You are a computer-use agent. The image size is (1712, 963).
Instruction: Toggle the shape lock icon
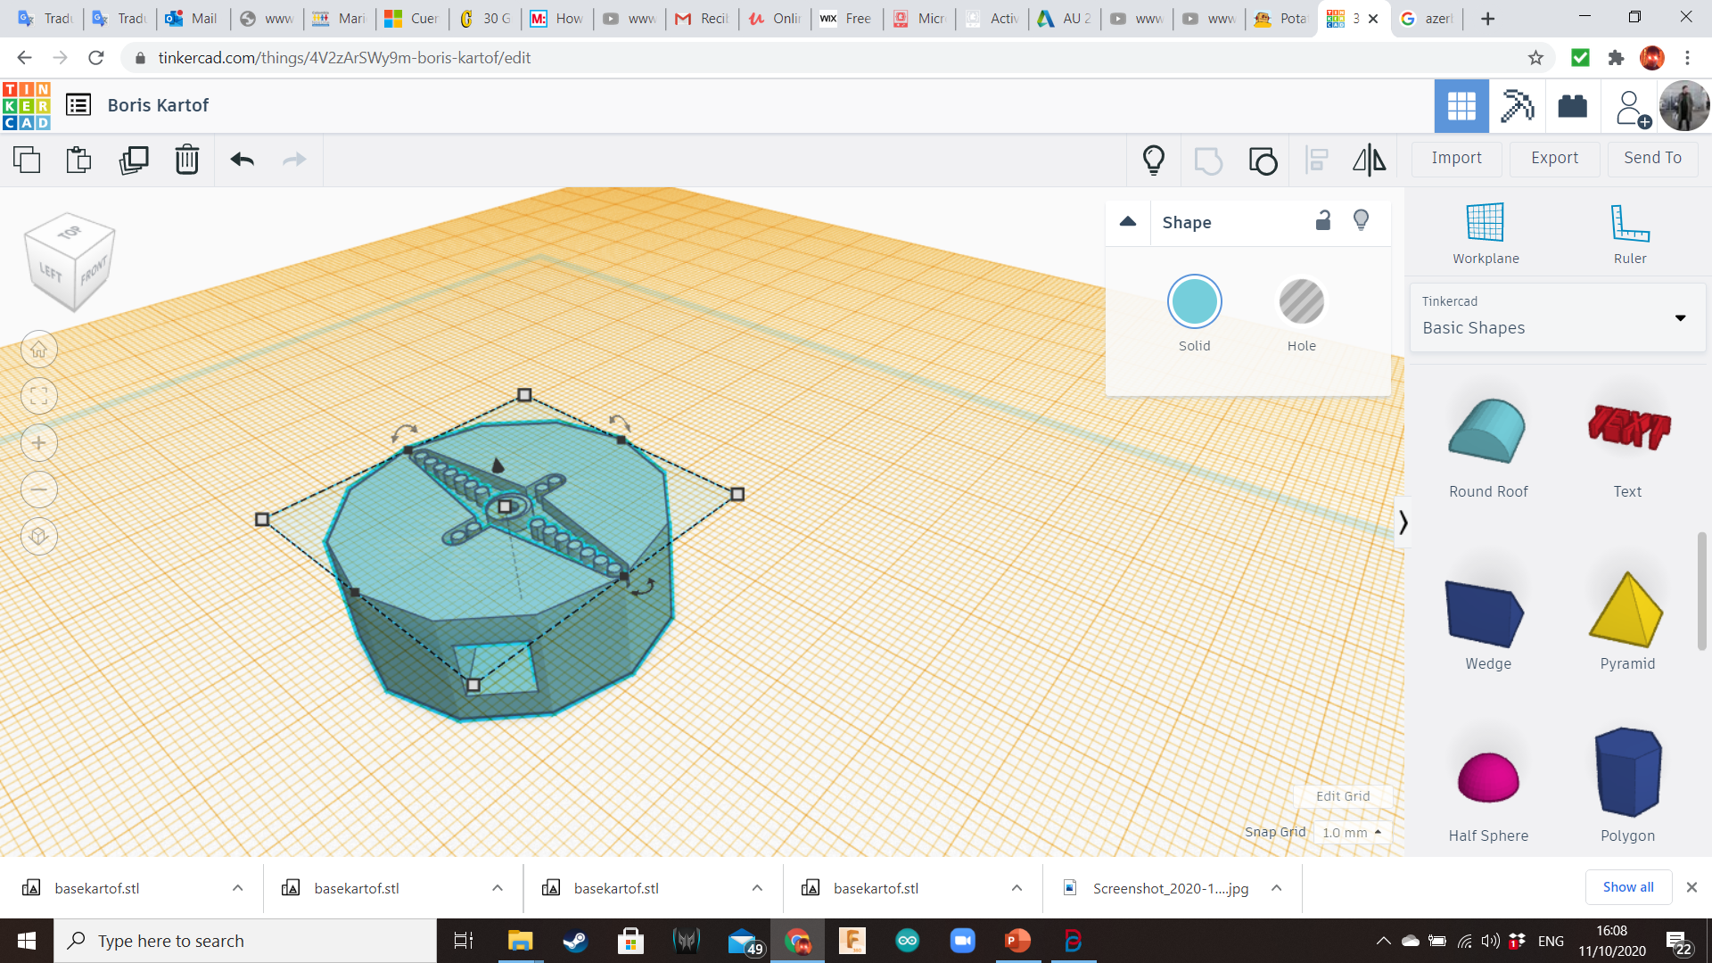pyautogui.click(x=1323, y=221)
